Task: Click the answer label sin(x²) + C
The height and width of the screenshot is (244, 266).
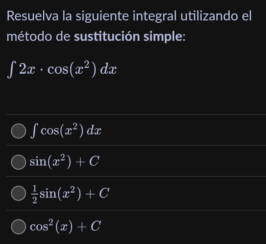Action: point(64,162)
